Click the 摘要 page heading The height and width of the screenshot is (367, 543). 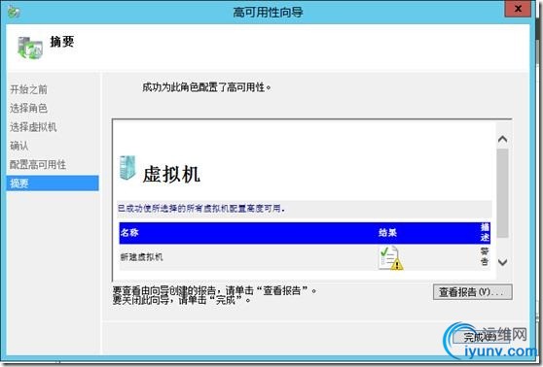(x=62, y=42)
